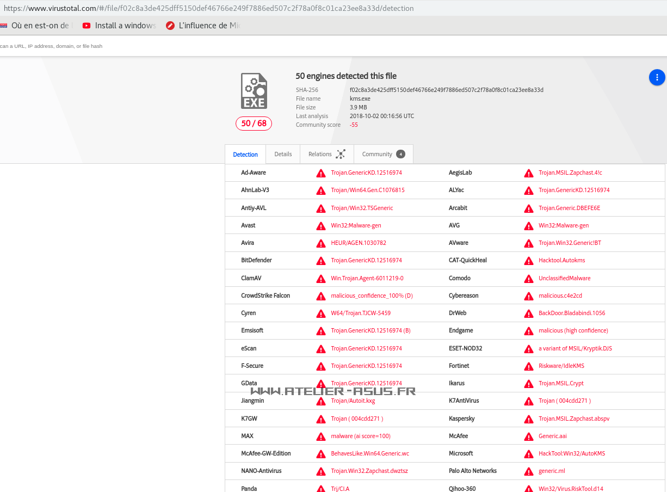Click the UnclassifiedMalware result for Comodo
Image resolution: width=667 pixels, height=492 pixels.
565,278
